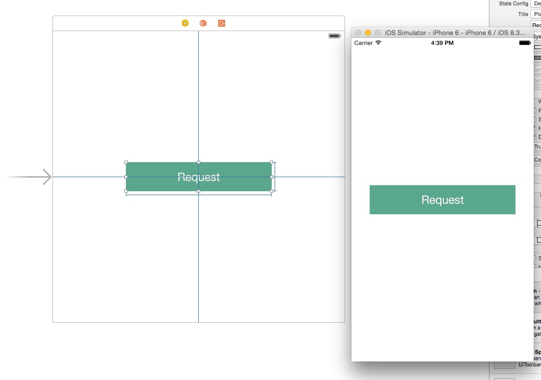Click the button title text field
Viewport: 541px width, 380px height.
pos(536,25)
